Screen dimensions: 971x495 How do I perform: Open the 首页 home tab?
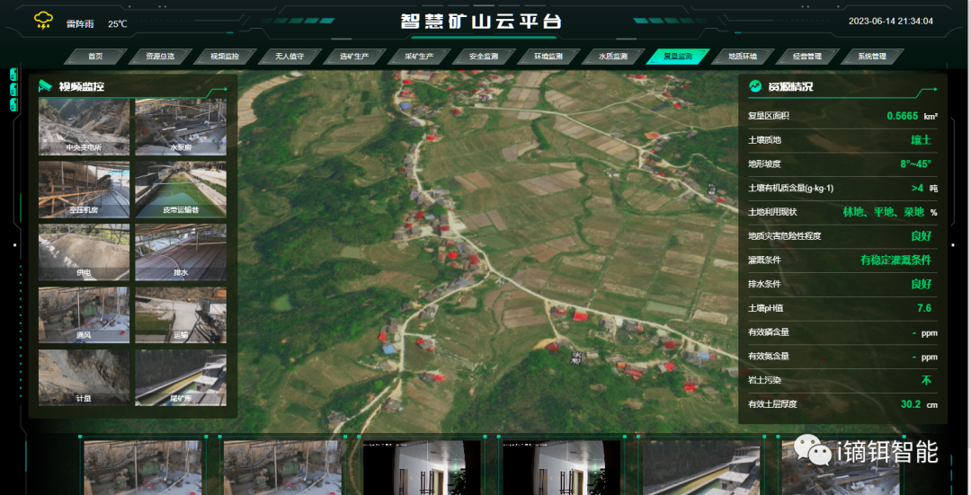coord(95,57)
